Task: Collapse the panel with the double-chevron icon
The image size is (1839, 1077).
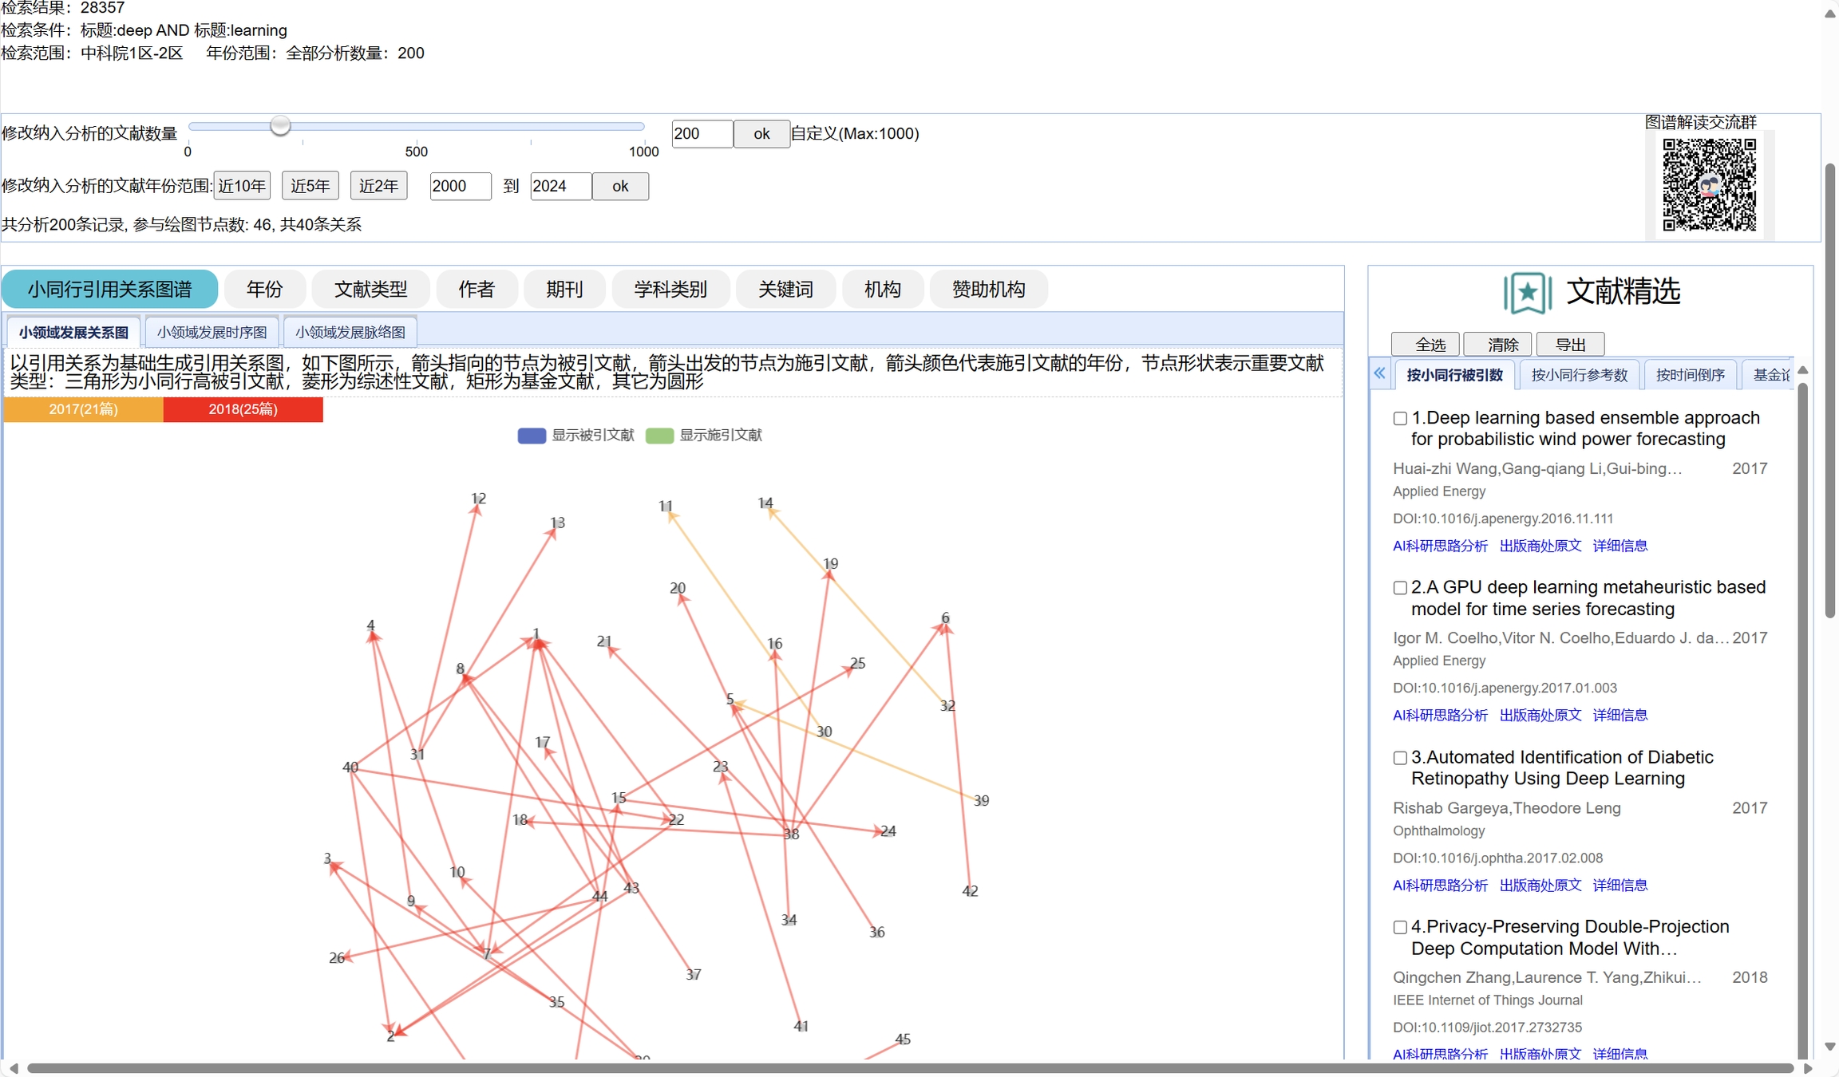Action: click(x=1379, y=373)
